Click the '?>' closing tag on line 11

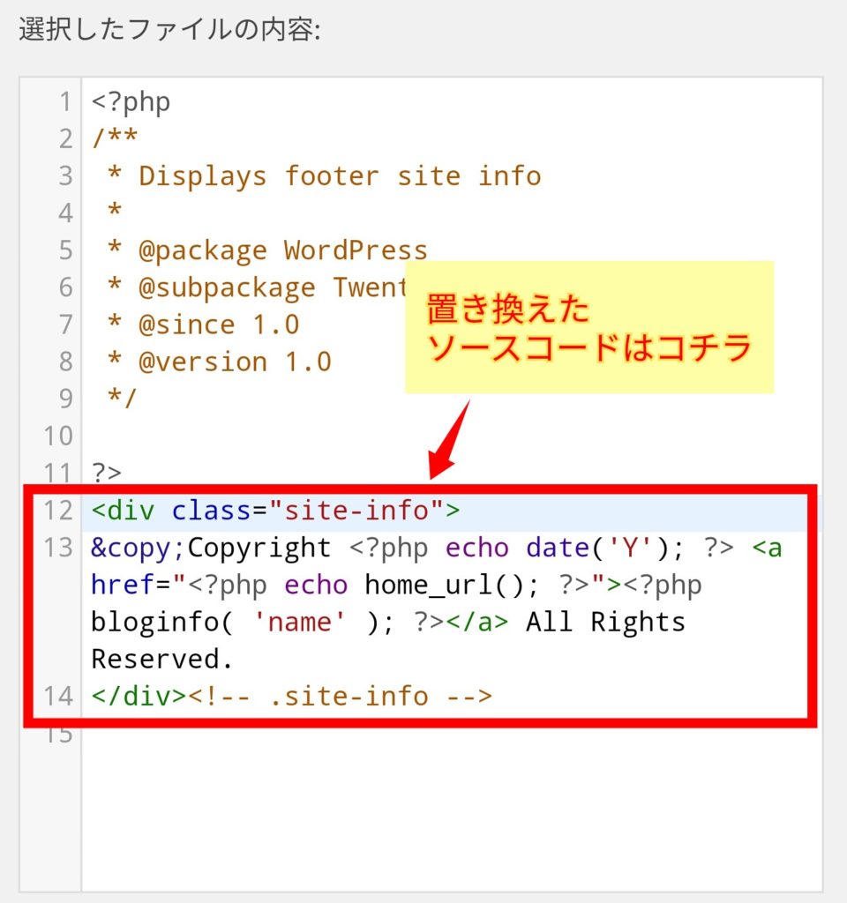[x=107, y=474]
